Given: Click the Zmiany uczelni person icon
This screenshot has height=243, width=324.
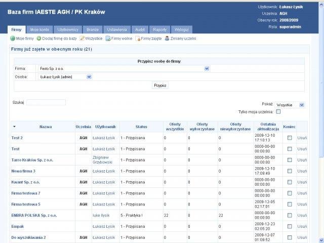Looking at the screenshot, I should (167, 38).
